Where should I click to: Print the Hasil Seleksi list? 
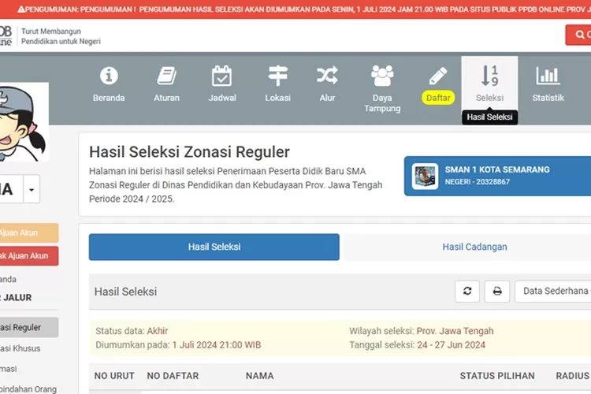497,291
